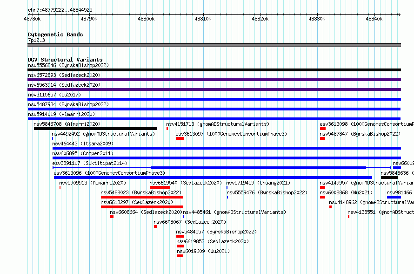
Task: Click the purple bar under nsv6572893
Action: click(x=214, y=80)
